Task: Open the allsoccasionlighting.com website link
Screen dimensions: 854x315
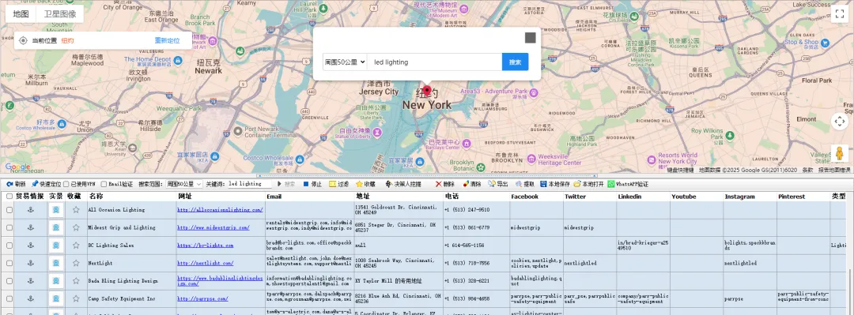Action: 220,209
